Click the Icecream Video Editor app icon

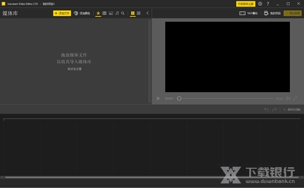coord(4,4)
